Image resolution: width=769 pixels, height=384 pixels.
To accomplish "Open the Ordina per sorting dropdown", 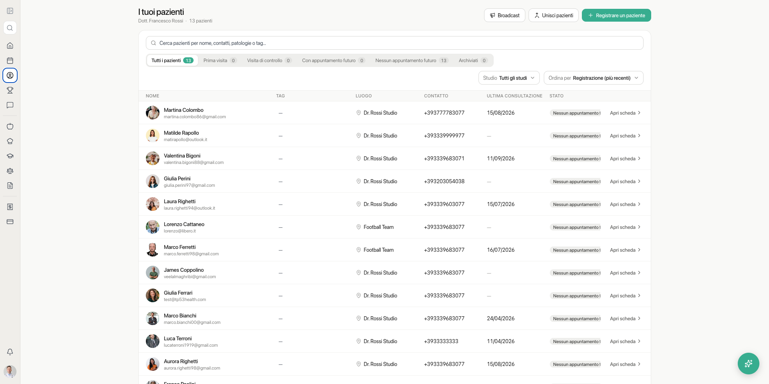I will point(593,78).
